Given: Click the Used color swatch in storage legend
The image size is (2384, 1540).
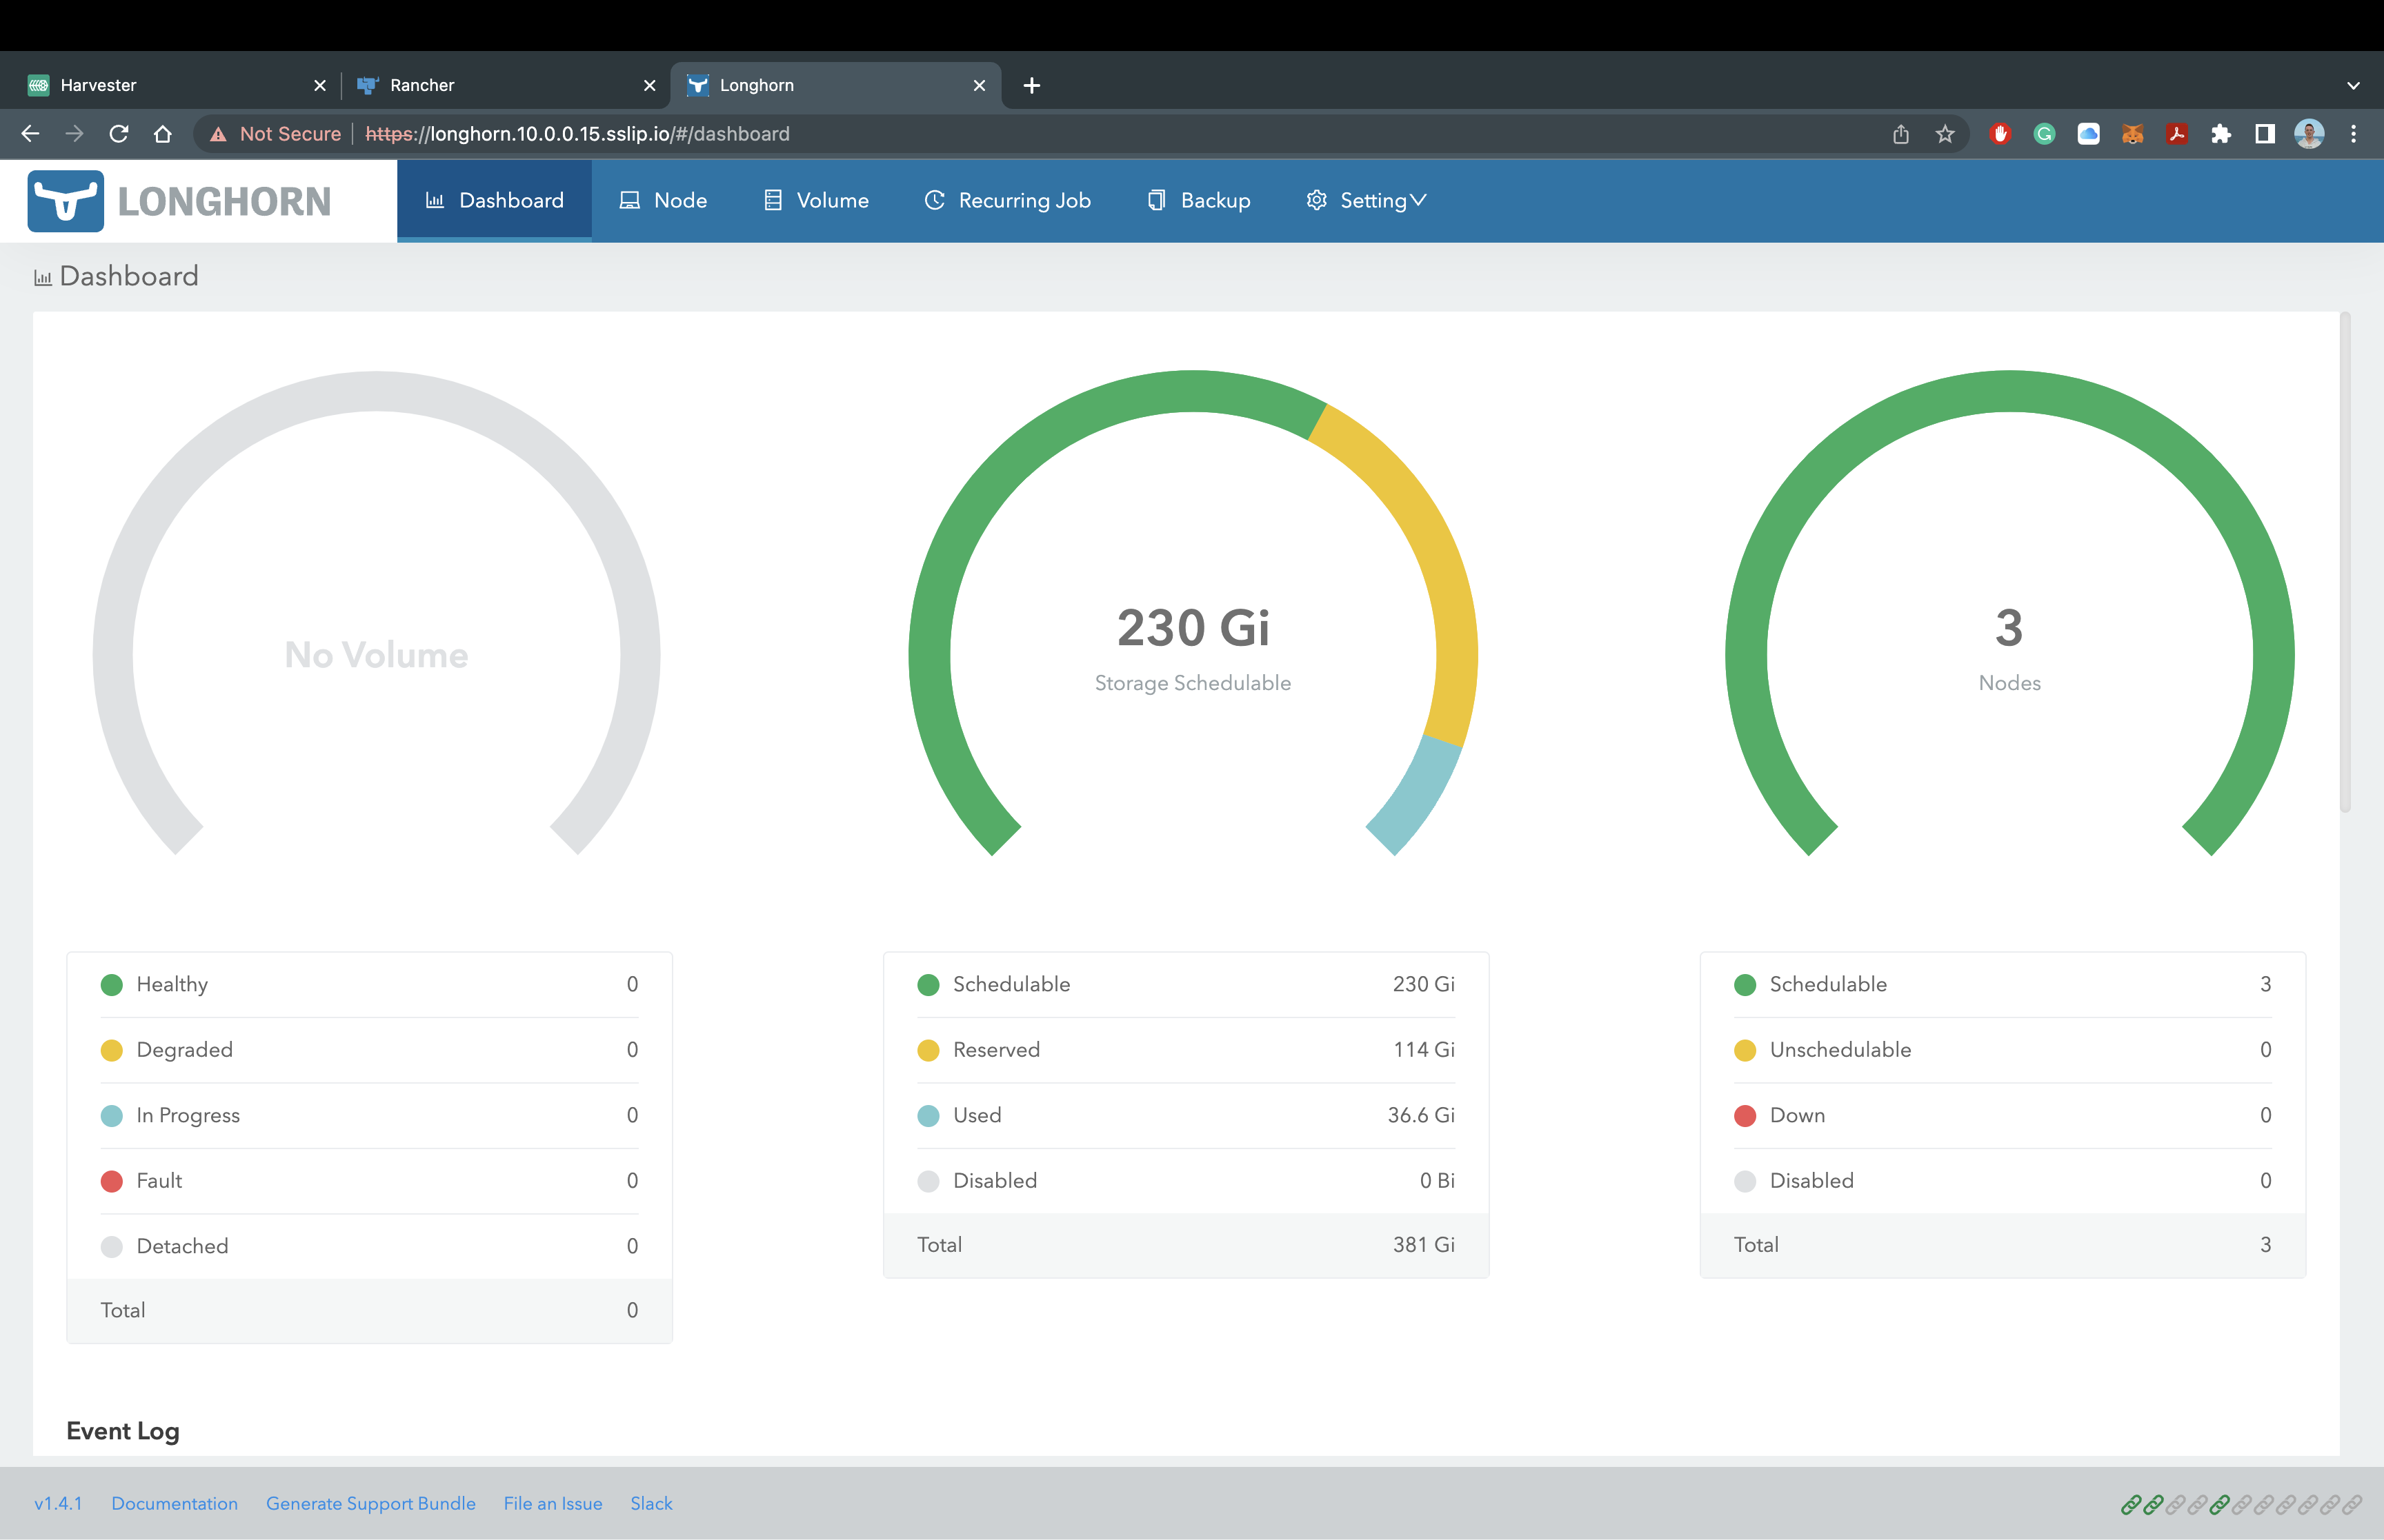Looking at the screenshot, I should (928, 1115).
